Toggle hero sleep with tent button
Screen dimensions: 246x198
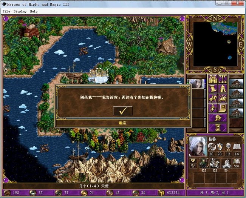(x=223, y=89)
